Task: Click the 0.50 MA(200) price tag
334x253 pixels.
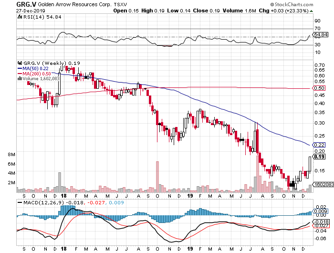Action: point(319,88)
